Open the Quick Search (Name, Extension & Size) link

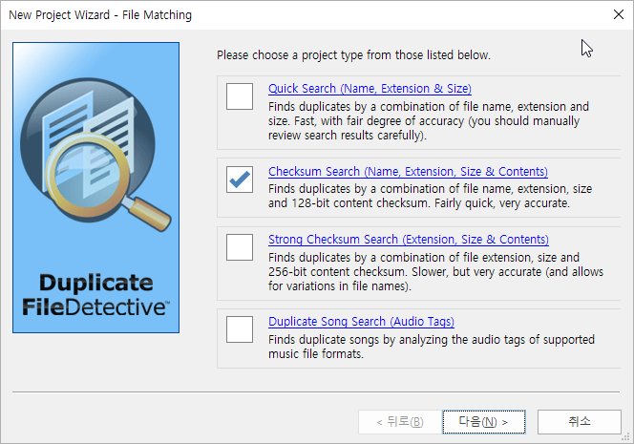(370, 89)
